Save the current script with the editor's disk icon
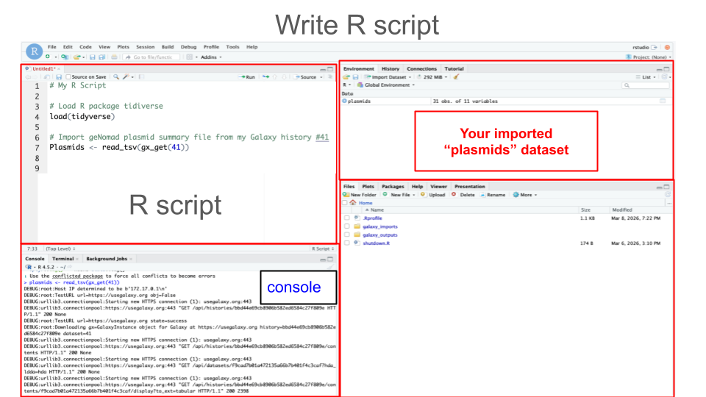 [59, 76]
